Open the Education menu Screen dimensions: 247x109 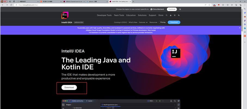pyautogui.click(x=131, y=15)
